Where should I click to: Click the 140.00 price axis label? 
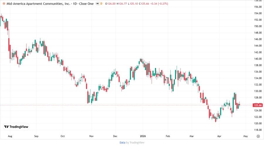pyautogui.click(x=258, y=59)
